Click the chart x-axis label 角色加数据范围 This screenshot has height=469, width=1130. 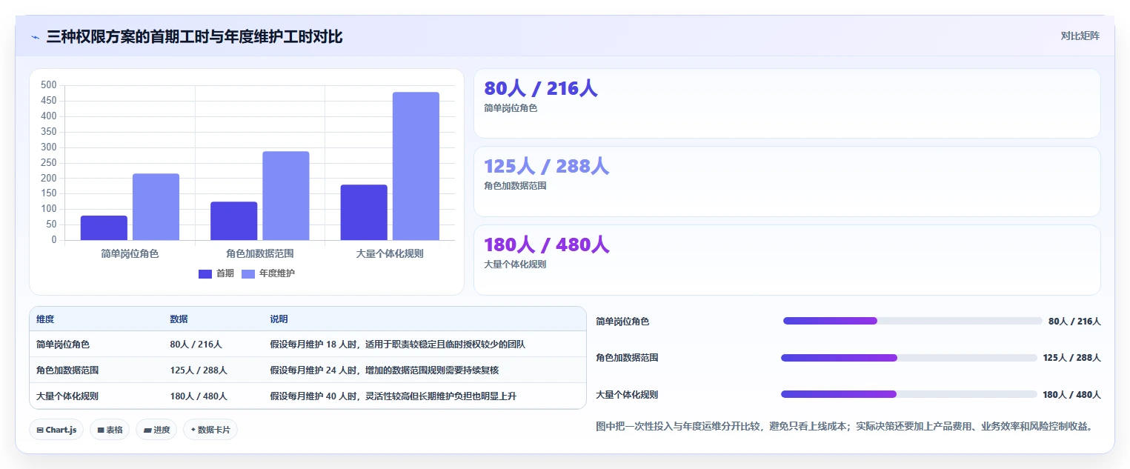[x=260, y=253]
